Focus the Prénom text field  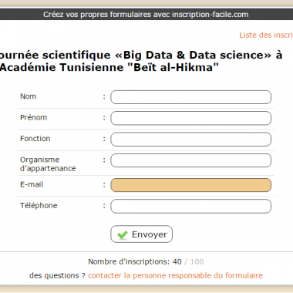[190, 118]
